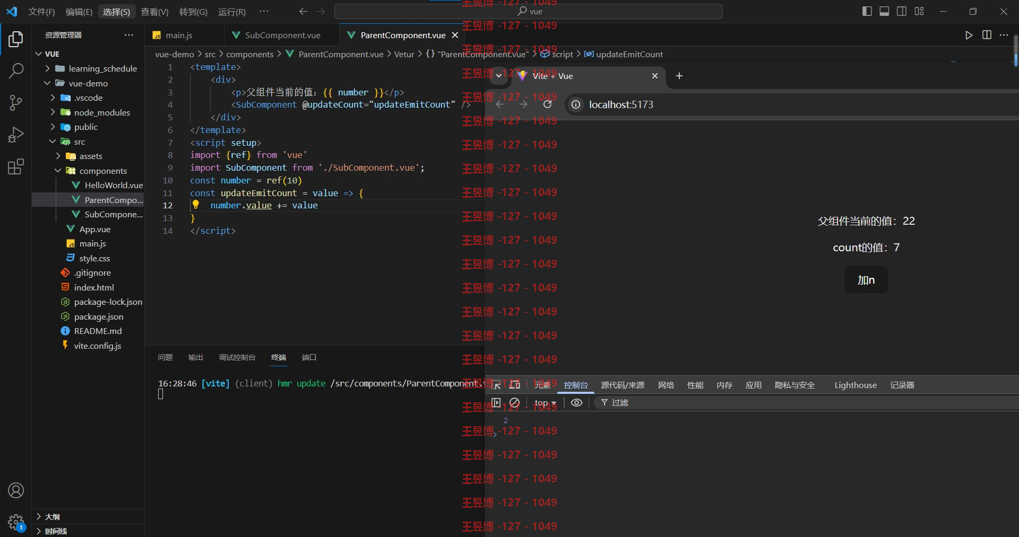Open the 查看(V) menu
This screenshot has height=537, width=1019.
coord(154,12)
